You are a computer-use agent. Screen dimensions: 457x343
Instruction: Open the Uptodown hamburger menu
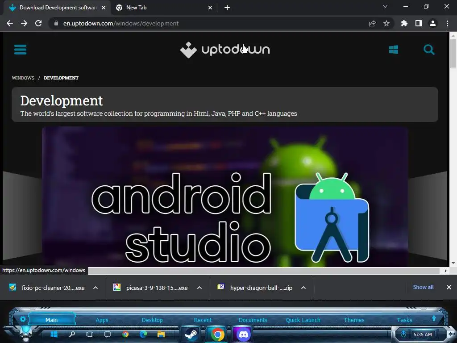20,50
